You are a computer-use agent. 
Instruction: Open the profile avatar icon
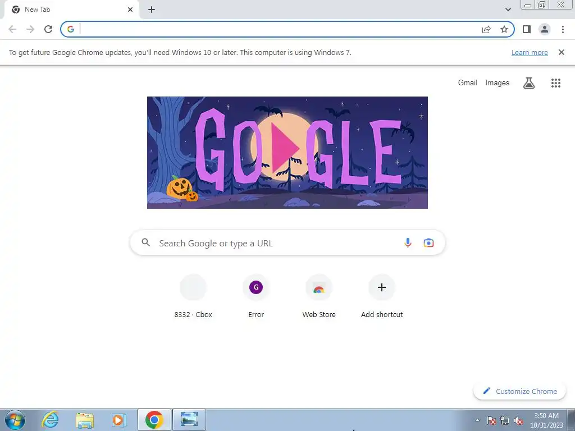click(x=545, y=29)
